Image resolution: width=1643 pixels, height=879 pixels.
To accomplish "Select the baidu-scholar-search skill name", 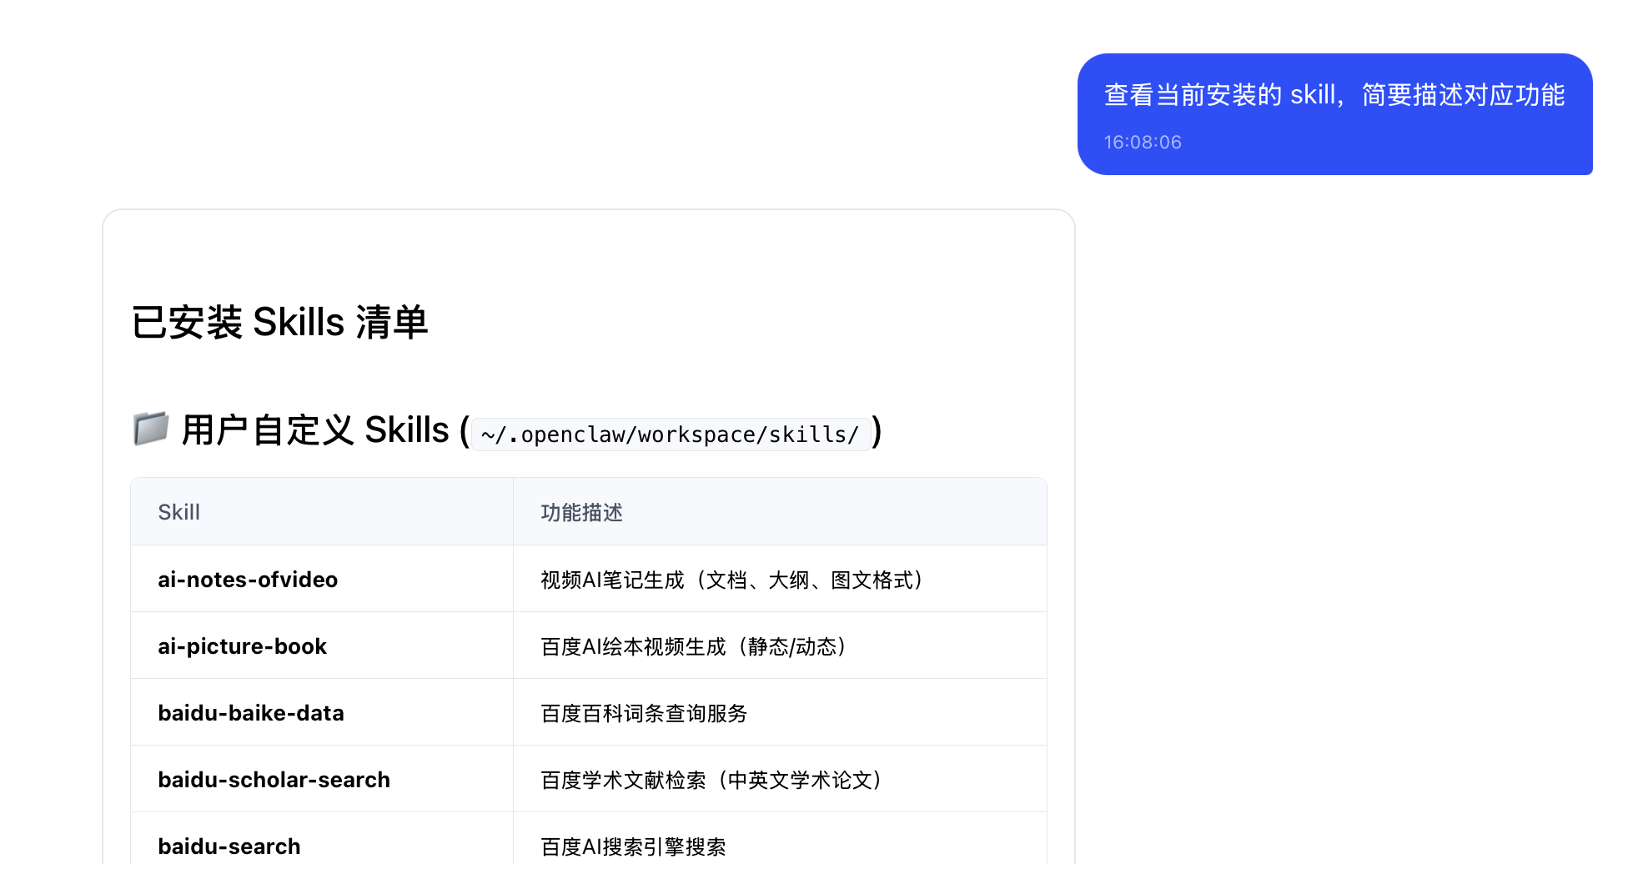I will click(274, 780).
